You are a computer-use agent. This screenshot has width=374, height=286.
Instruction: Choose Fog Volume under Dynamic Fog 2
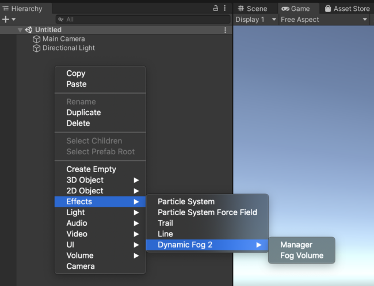tap(302, 256)
